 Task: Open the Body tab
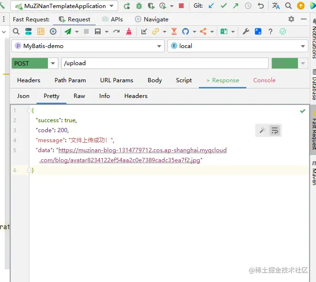155,80
